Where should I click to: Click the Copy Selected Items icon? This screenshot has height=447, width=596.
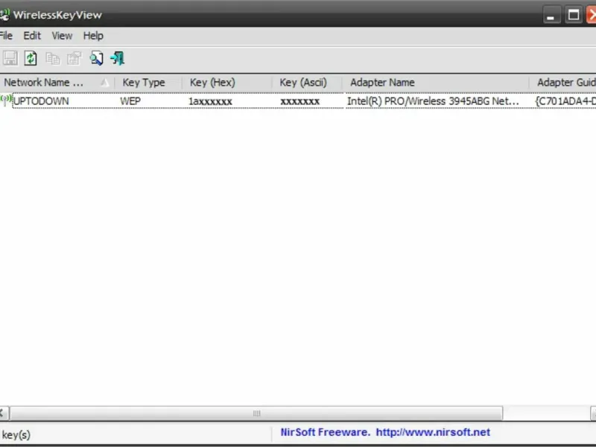click(x=52, y=59)
